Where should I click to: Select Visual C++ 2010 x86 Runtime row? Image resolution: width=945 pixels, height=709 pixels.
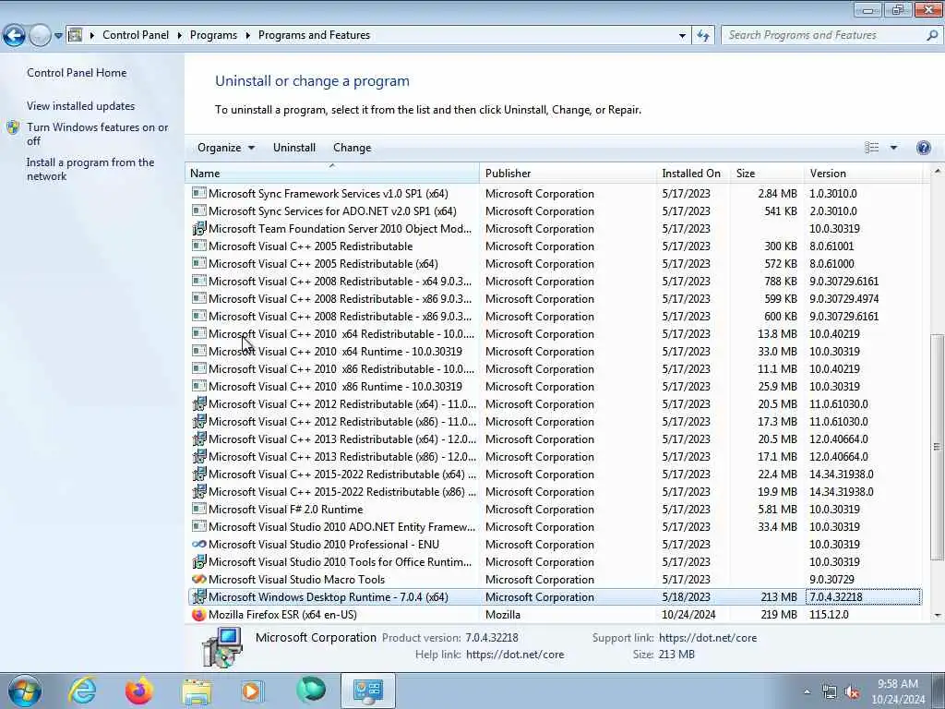point(555,387)
